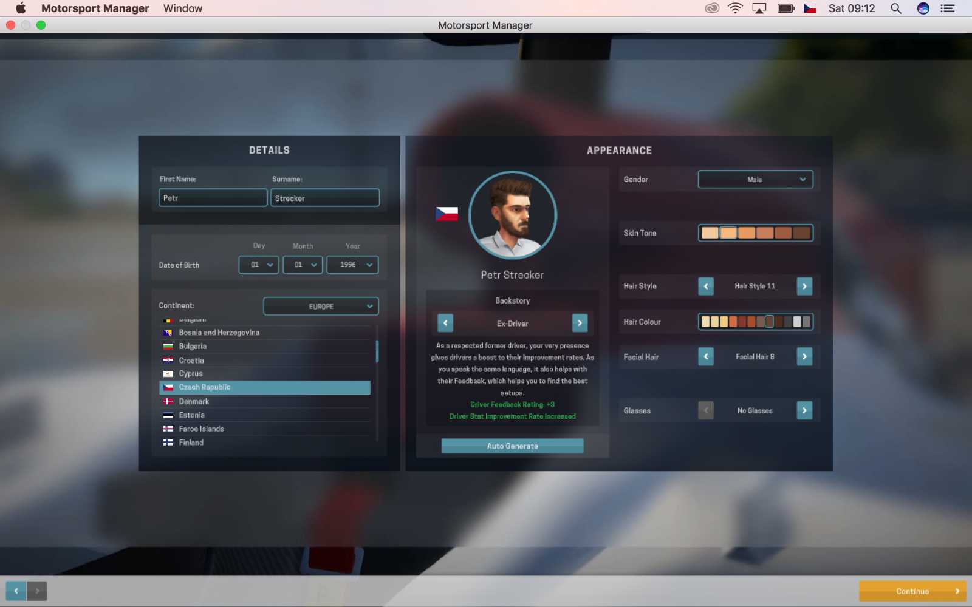Click the back navigation arrow at bottom left
The width and height of the screenshot is (972, 607).
coord(16,590)
